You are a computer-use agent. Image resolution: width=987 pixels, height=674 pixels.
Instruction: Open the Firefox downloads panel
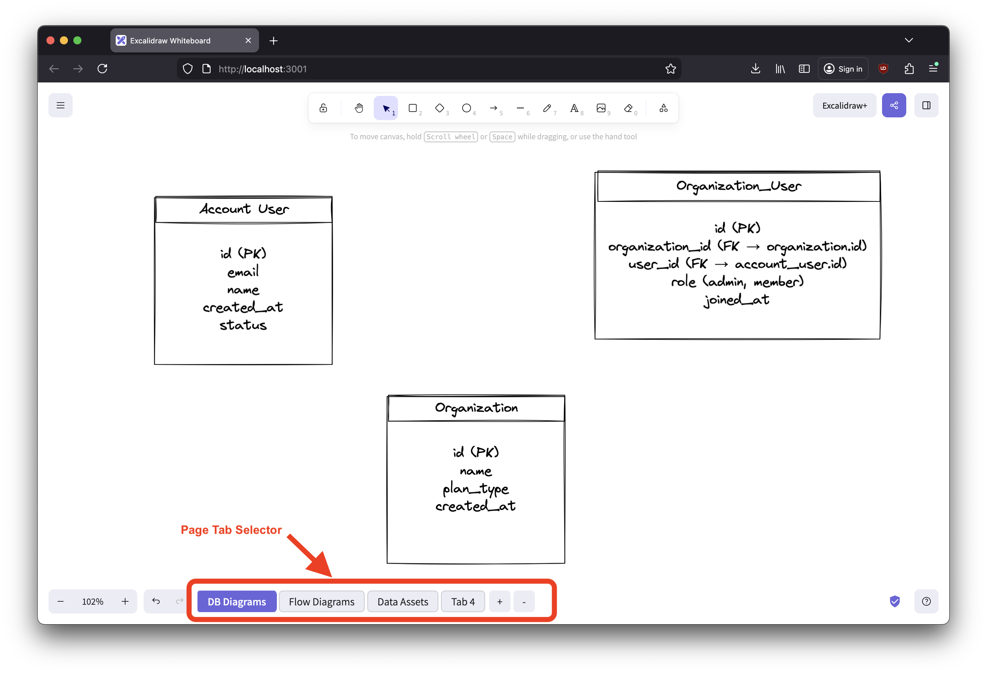click(x=756, y=69)
